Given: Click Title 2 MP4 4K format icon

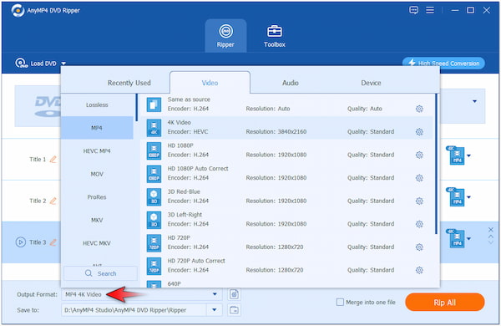Looking at the screenshot, I should click(x=456, y=196).
